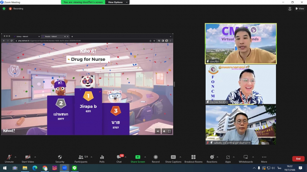
Task: Click the green Share Screen icon
Action: coord(138,157)
